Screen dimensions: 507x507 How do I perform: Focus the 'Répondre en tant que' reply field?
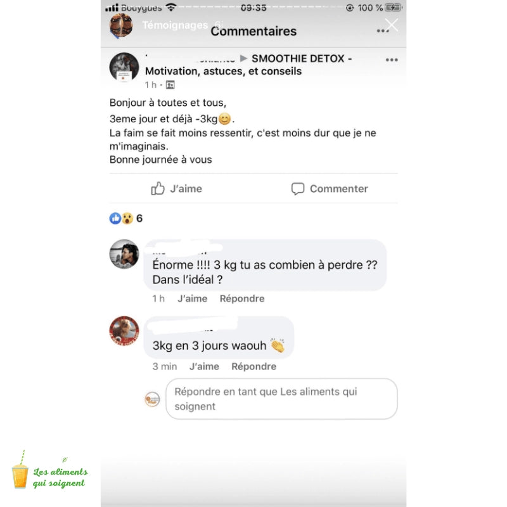pyautogui.click(x=281, y=399)
